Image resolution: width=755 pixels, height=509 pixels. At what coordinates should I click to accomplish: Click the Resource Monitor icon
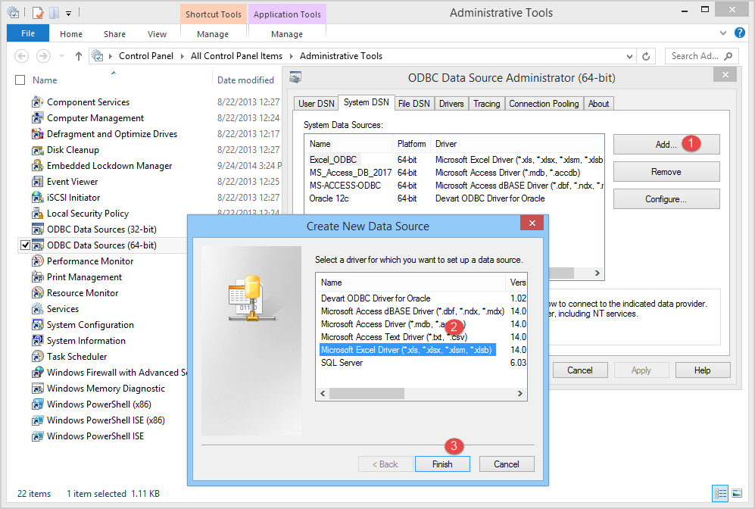(38, 293)
